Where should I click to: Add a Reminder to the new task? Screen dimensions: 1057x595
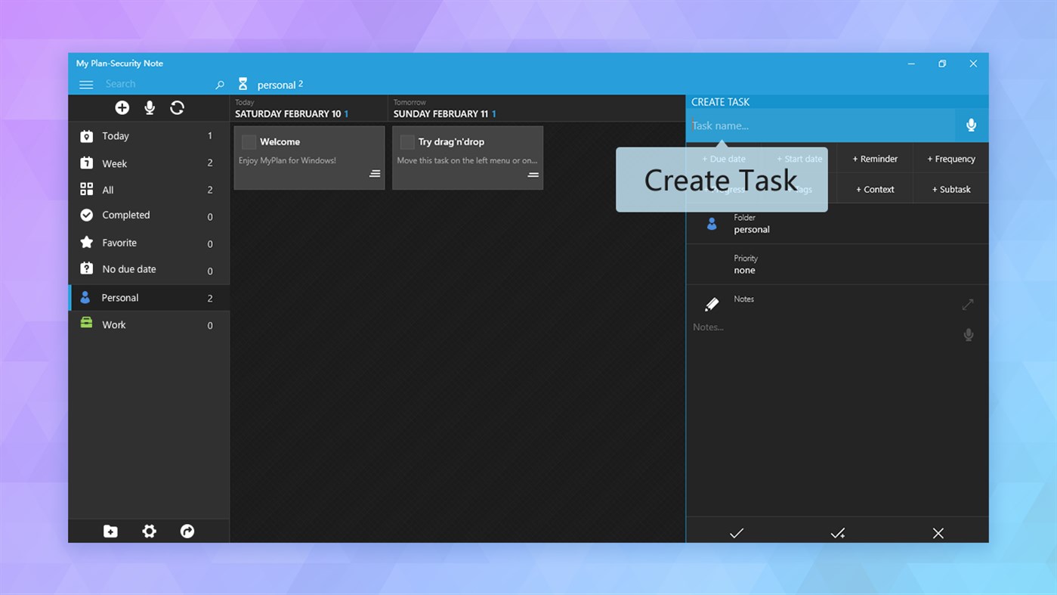(x=874, y=158)
